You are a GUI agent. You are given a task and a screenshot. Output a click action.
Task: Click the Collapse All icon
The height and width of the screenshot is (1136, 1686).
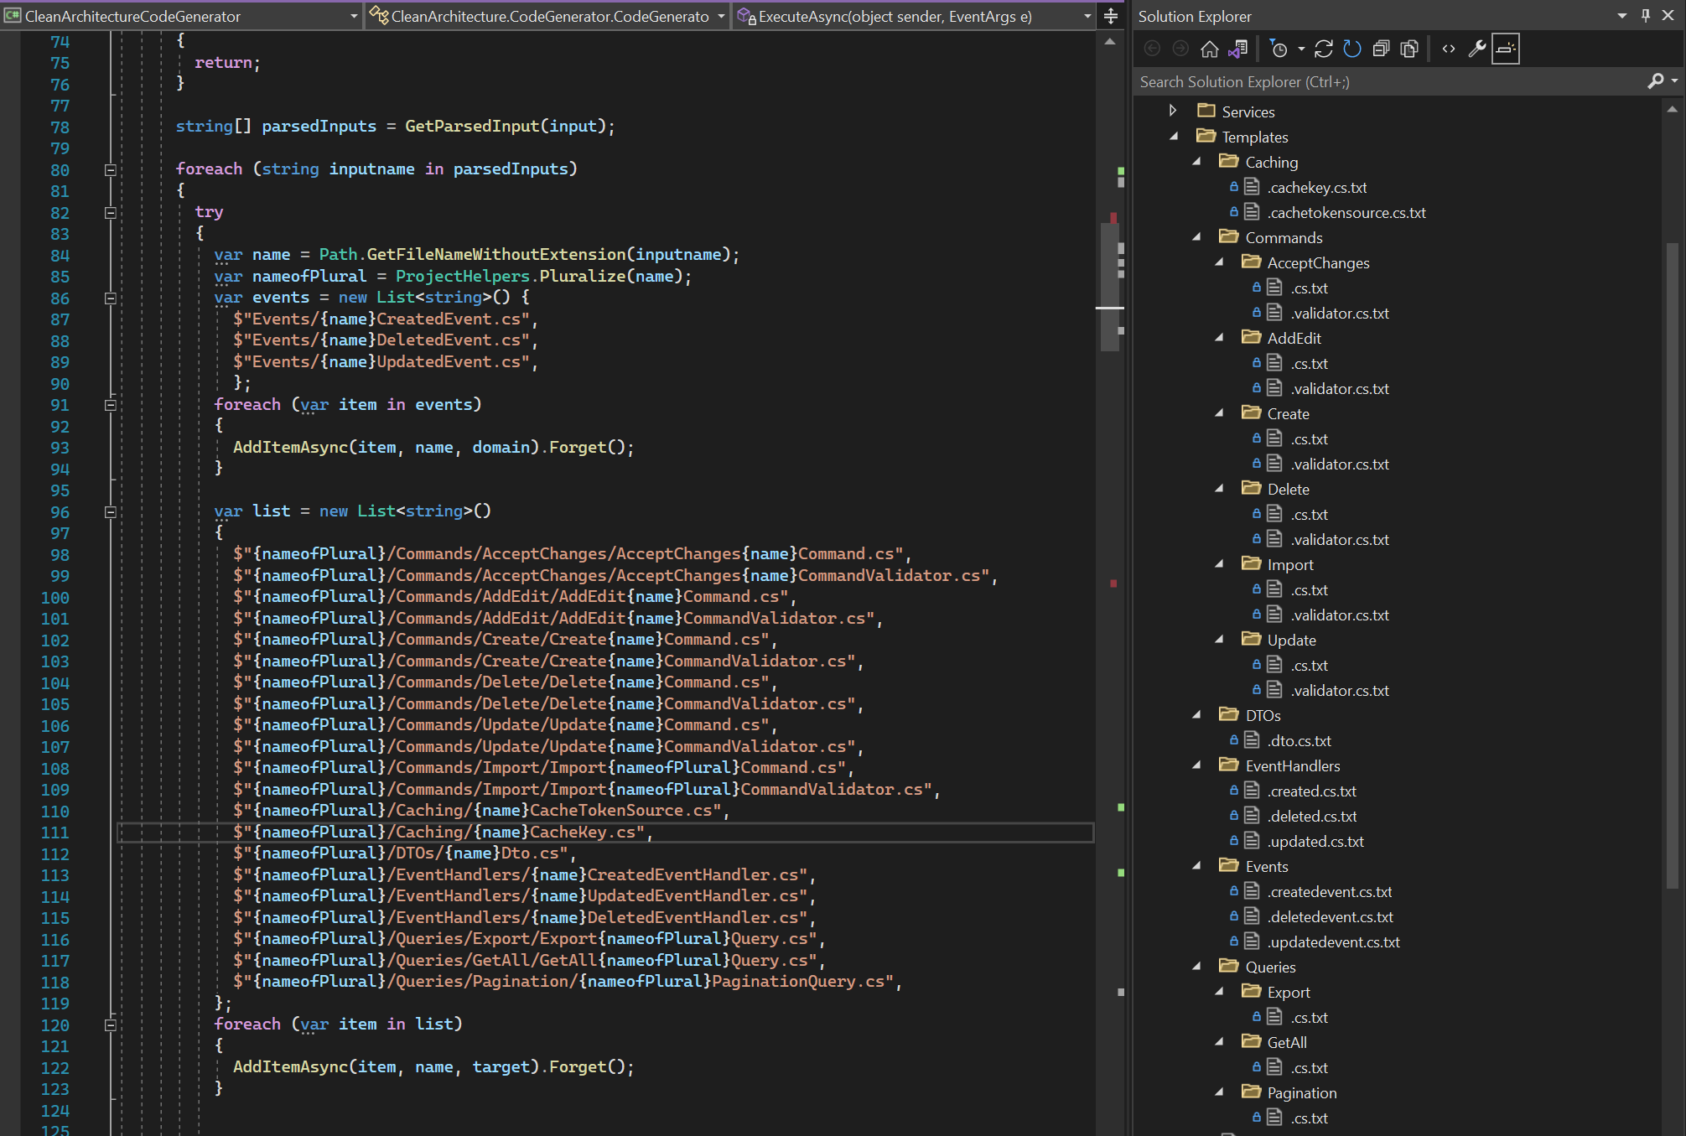click(x=1381, y=49)
